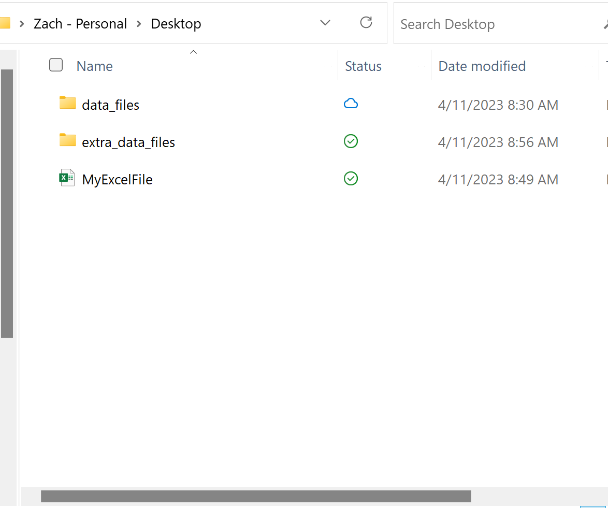Click the horizontal scrollbar thumb
This screenshot has height=508, width=608.
256,497
